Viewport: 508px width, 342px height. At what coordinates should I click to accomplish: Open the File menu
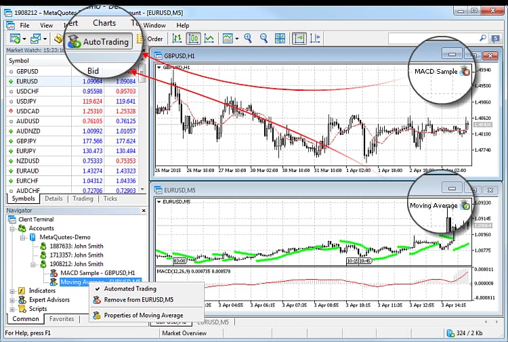(x=24, y=25)
